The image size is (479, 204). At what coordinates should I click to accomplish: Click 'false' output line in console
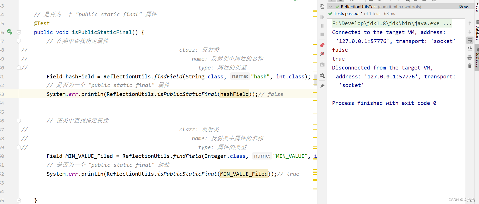tap(340, 50)
